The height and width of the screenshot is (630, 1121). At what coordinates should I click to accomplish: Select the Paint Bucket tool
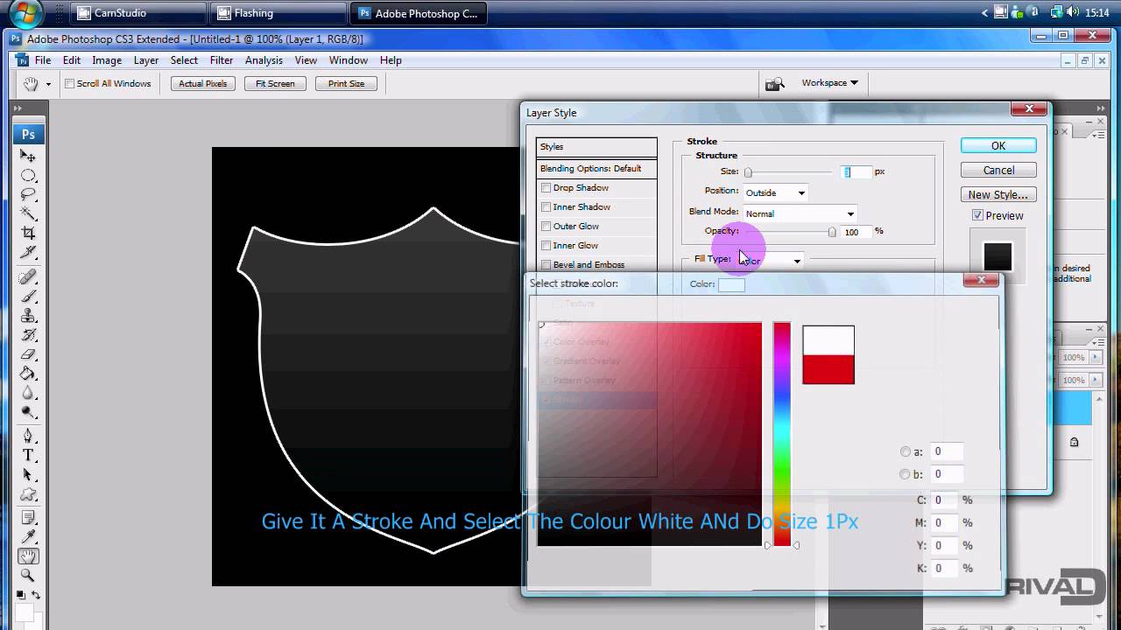(28, 373)
